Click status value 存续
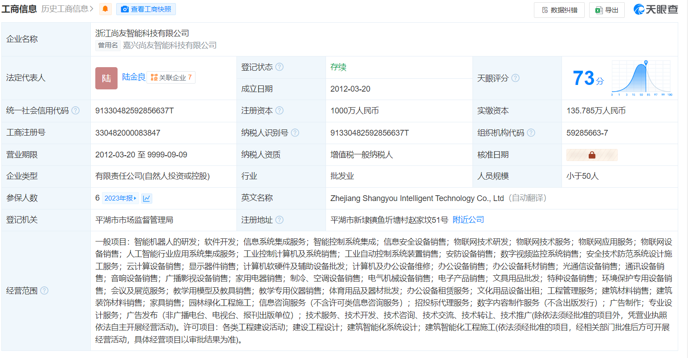Viewport: 688px width, 358px height. click(338, 67)
